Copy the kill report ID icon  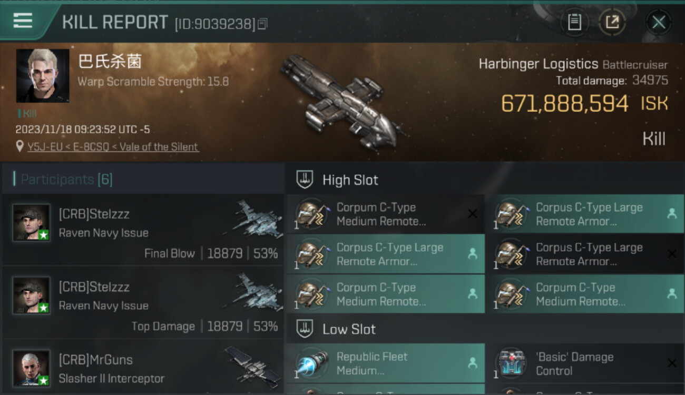(x=262, y=24)
